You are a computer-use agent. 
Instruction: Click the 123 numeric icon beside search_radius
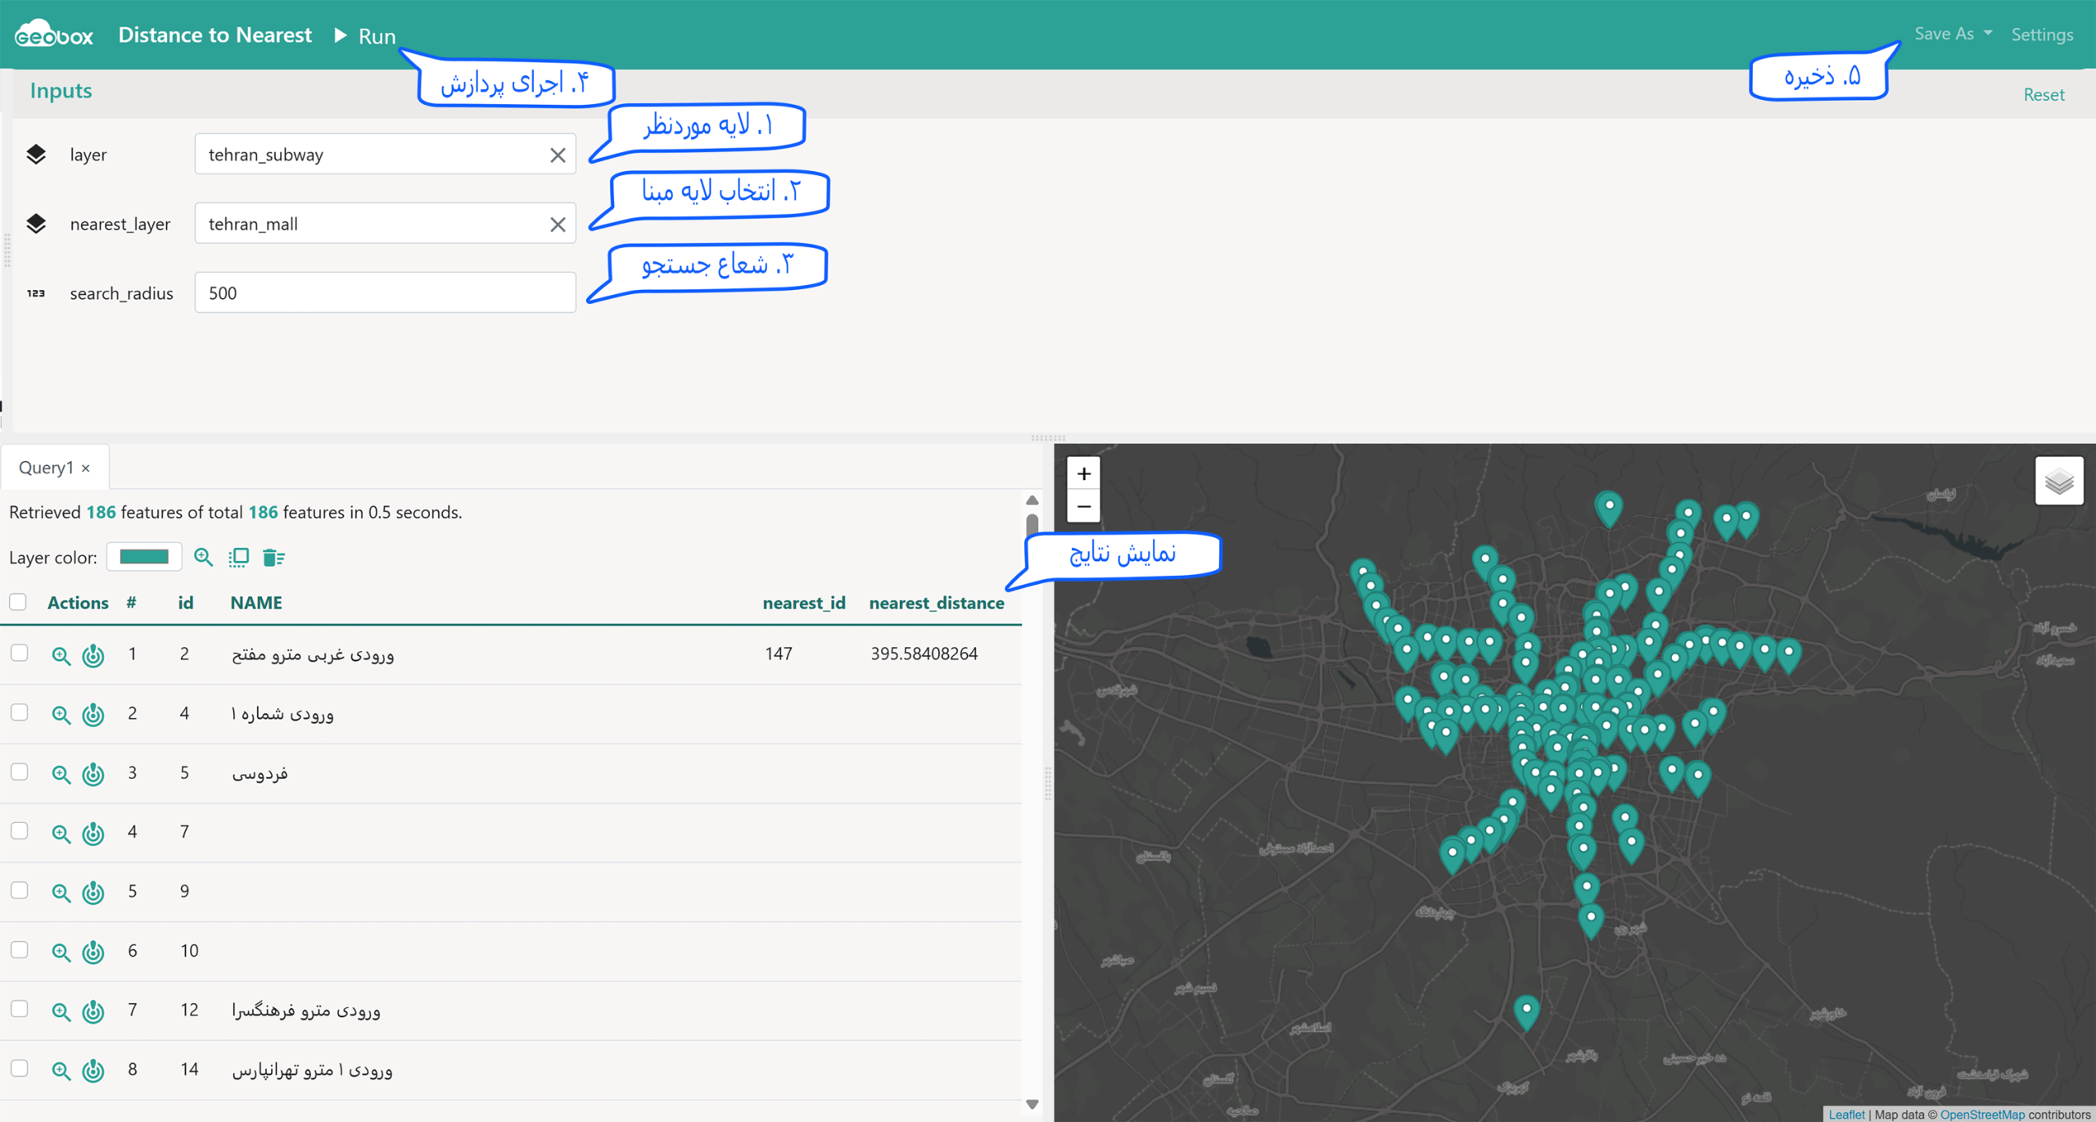point(36,292)
